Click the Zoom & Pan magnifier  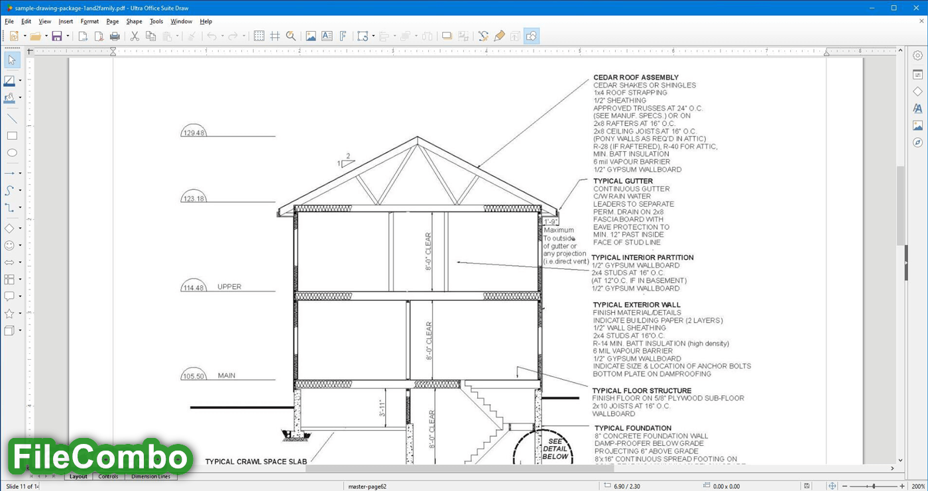291,36
